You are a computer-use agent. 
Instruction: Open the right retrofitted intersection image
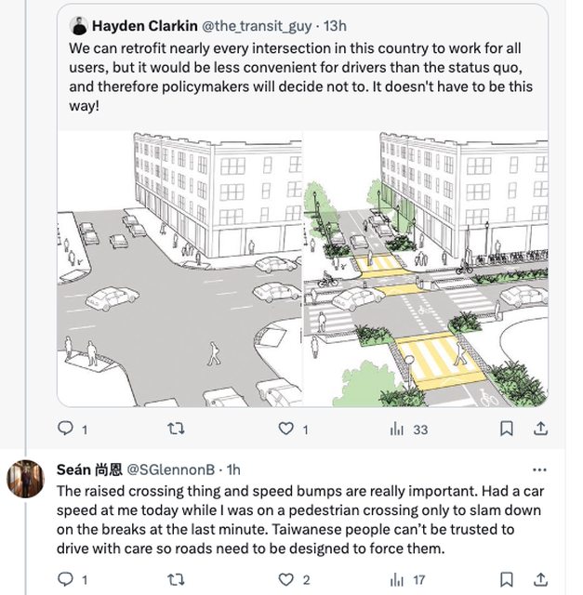[x=426, y=269]
